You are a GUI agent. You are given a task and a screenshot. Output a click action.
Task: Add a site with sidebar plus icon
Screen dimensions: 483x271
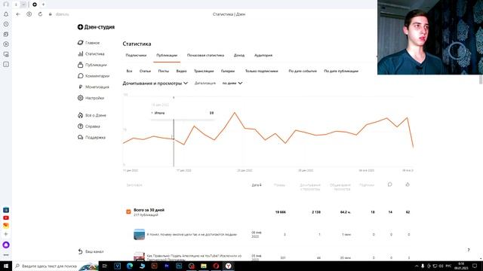click(6, 234)
